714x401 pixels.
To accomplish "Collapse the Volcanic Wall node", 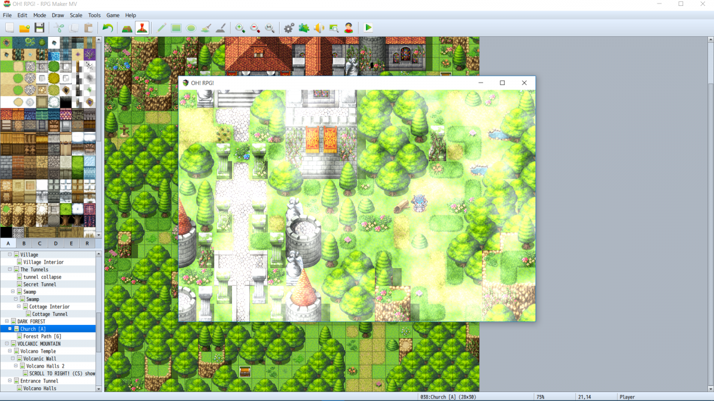I will [13, 359].
